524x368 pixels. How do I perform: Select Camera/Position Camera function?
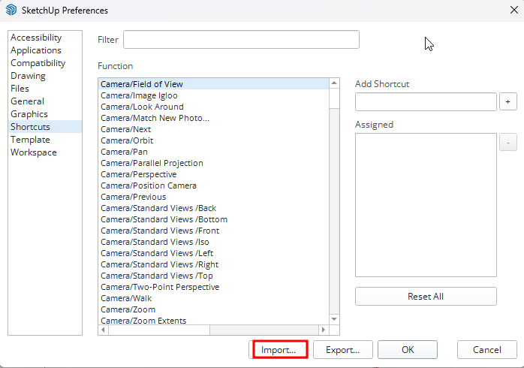tap(214, 186)
